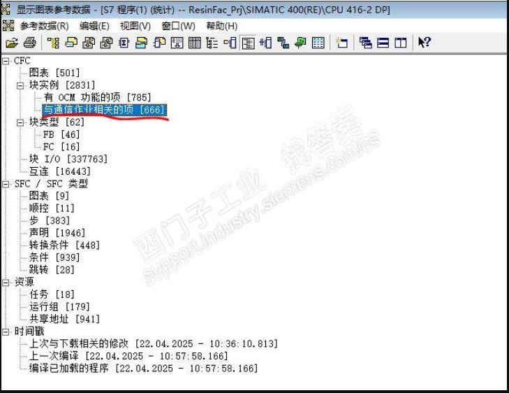Click the block with cross marker toolbar icon
This screenshot has height=393, width=509.
pyautogui.click(x=265, y=43)
